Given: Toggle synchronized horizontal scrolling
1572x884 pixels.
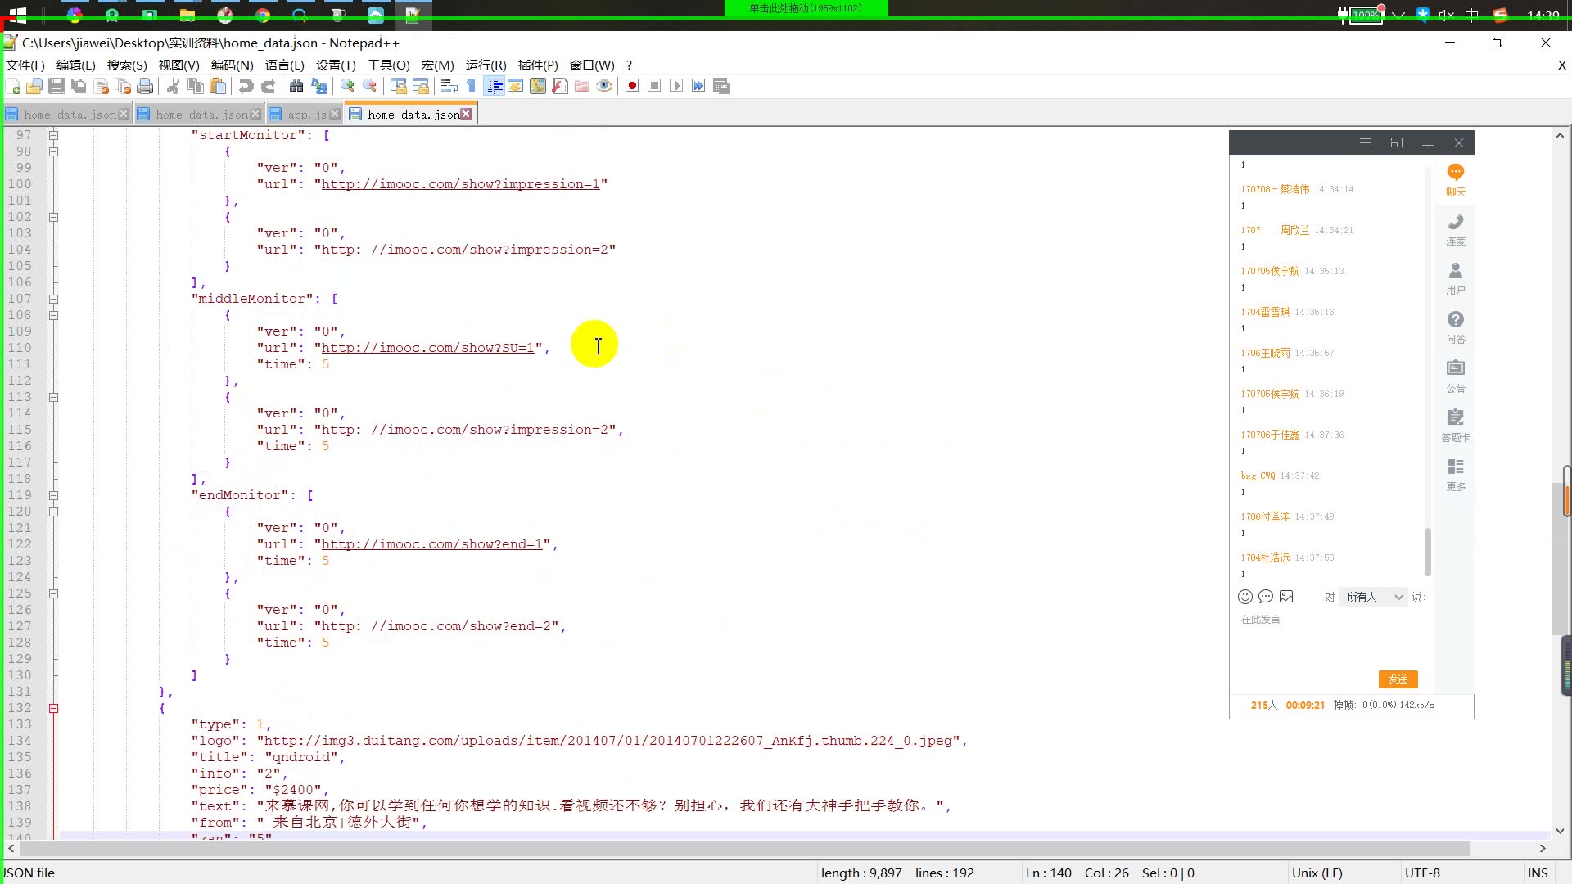Looking at the screenshot, I should pos(421,86).
